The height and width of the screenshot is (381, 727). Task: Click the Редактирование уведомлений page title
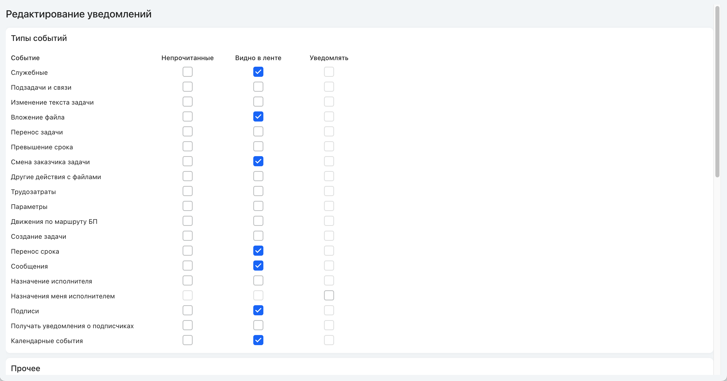(x=79, y=14)
